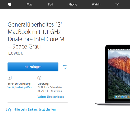
Task: Open Verfügbarkeit prüfen link
Action: point(20,87)
